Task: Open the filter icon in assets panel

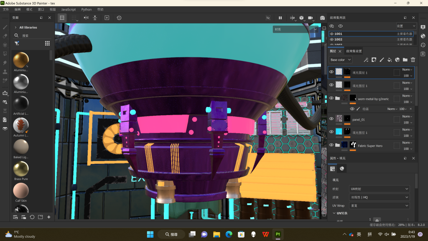Action: 17,44
